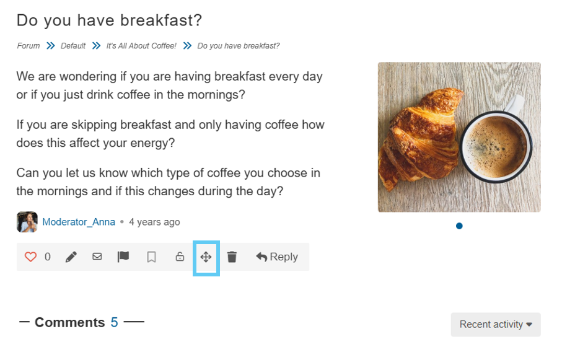Open the croissant and coffee image
The height and width of the screenshot is (352, 575).
459,137
